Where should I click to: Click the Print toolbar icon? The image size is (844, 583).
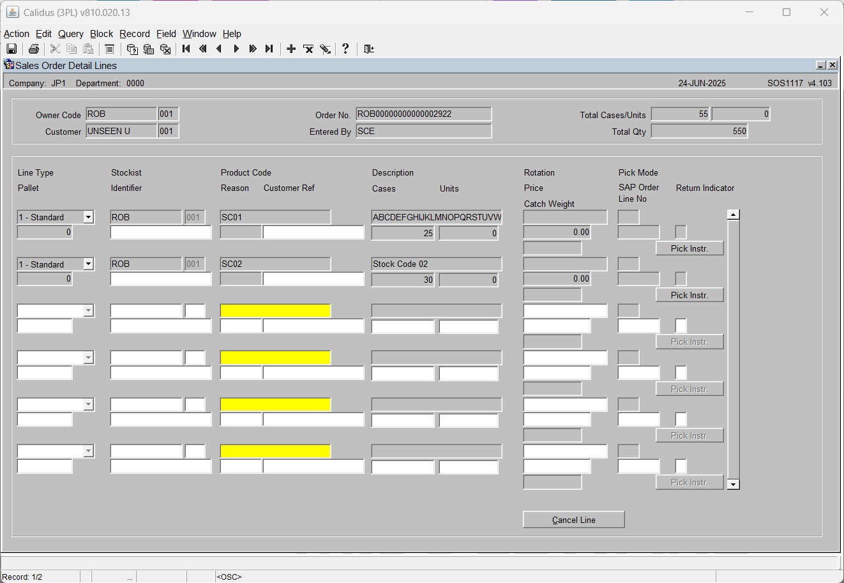tap(34, 49)
